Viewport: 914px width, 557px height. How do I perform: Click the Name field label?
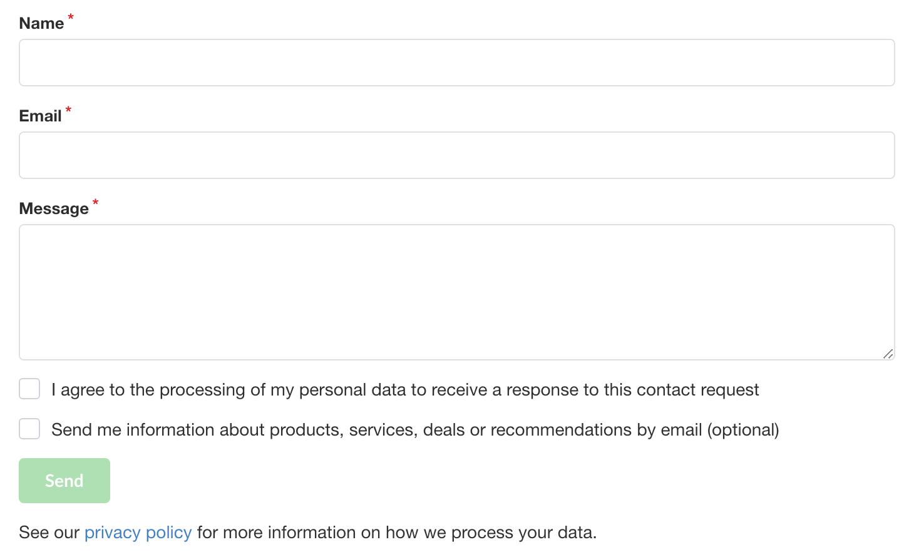[41, 23]
